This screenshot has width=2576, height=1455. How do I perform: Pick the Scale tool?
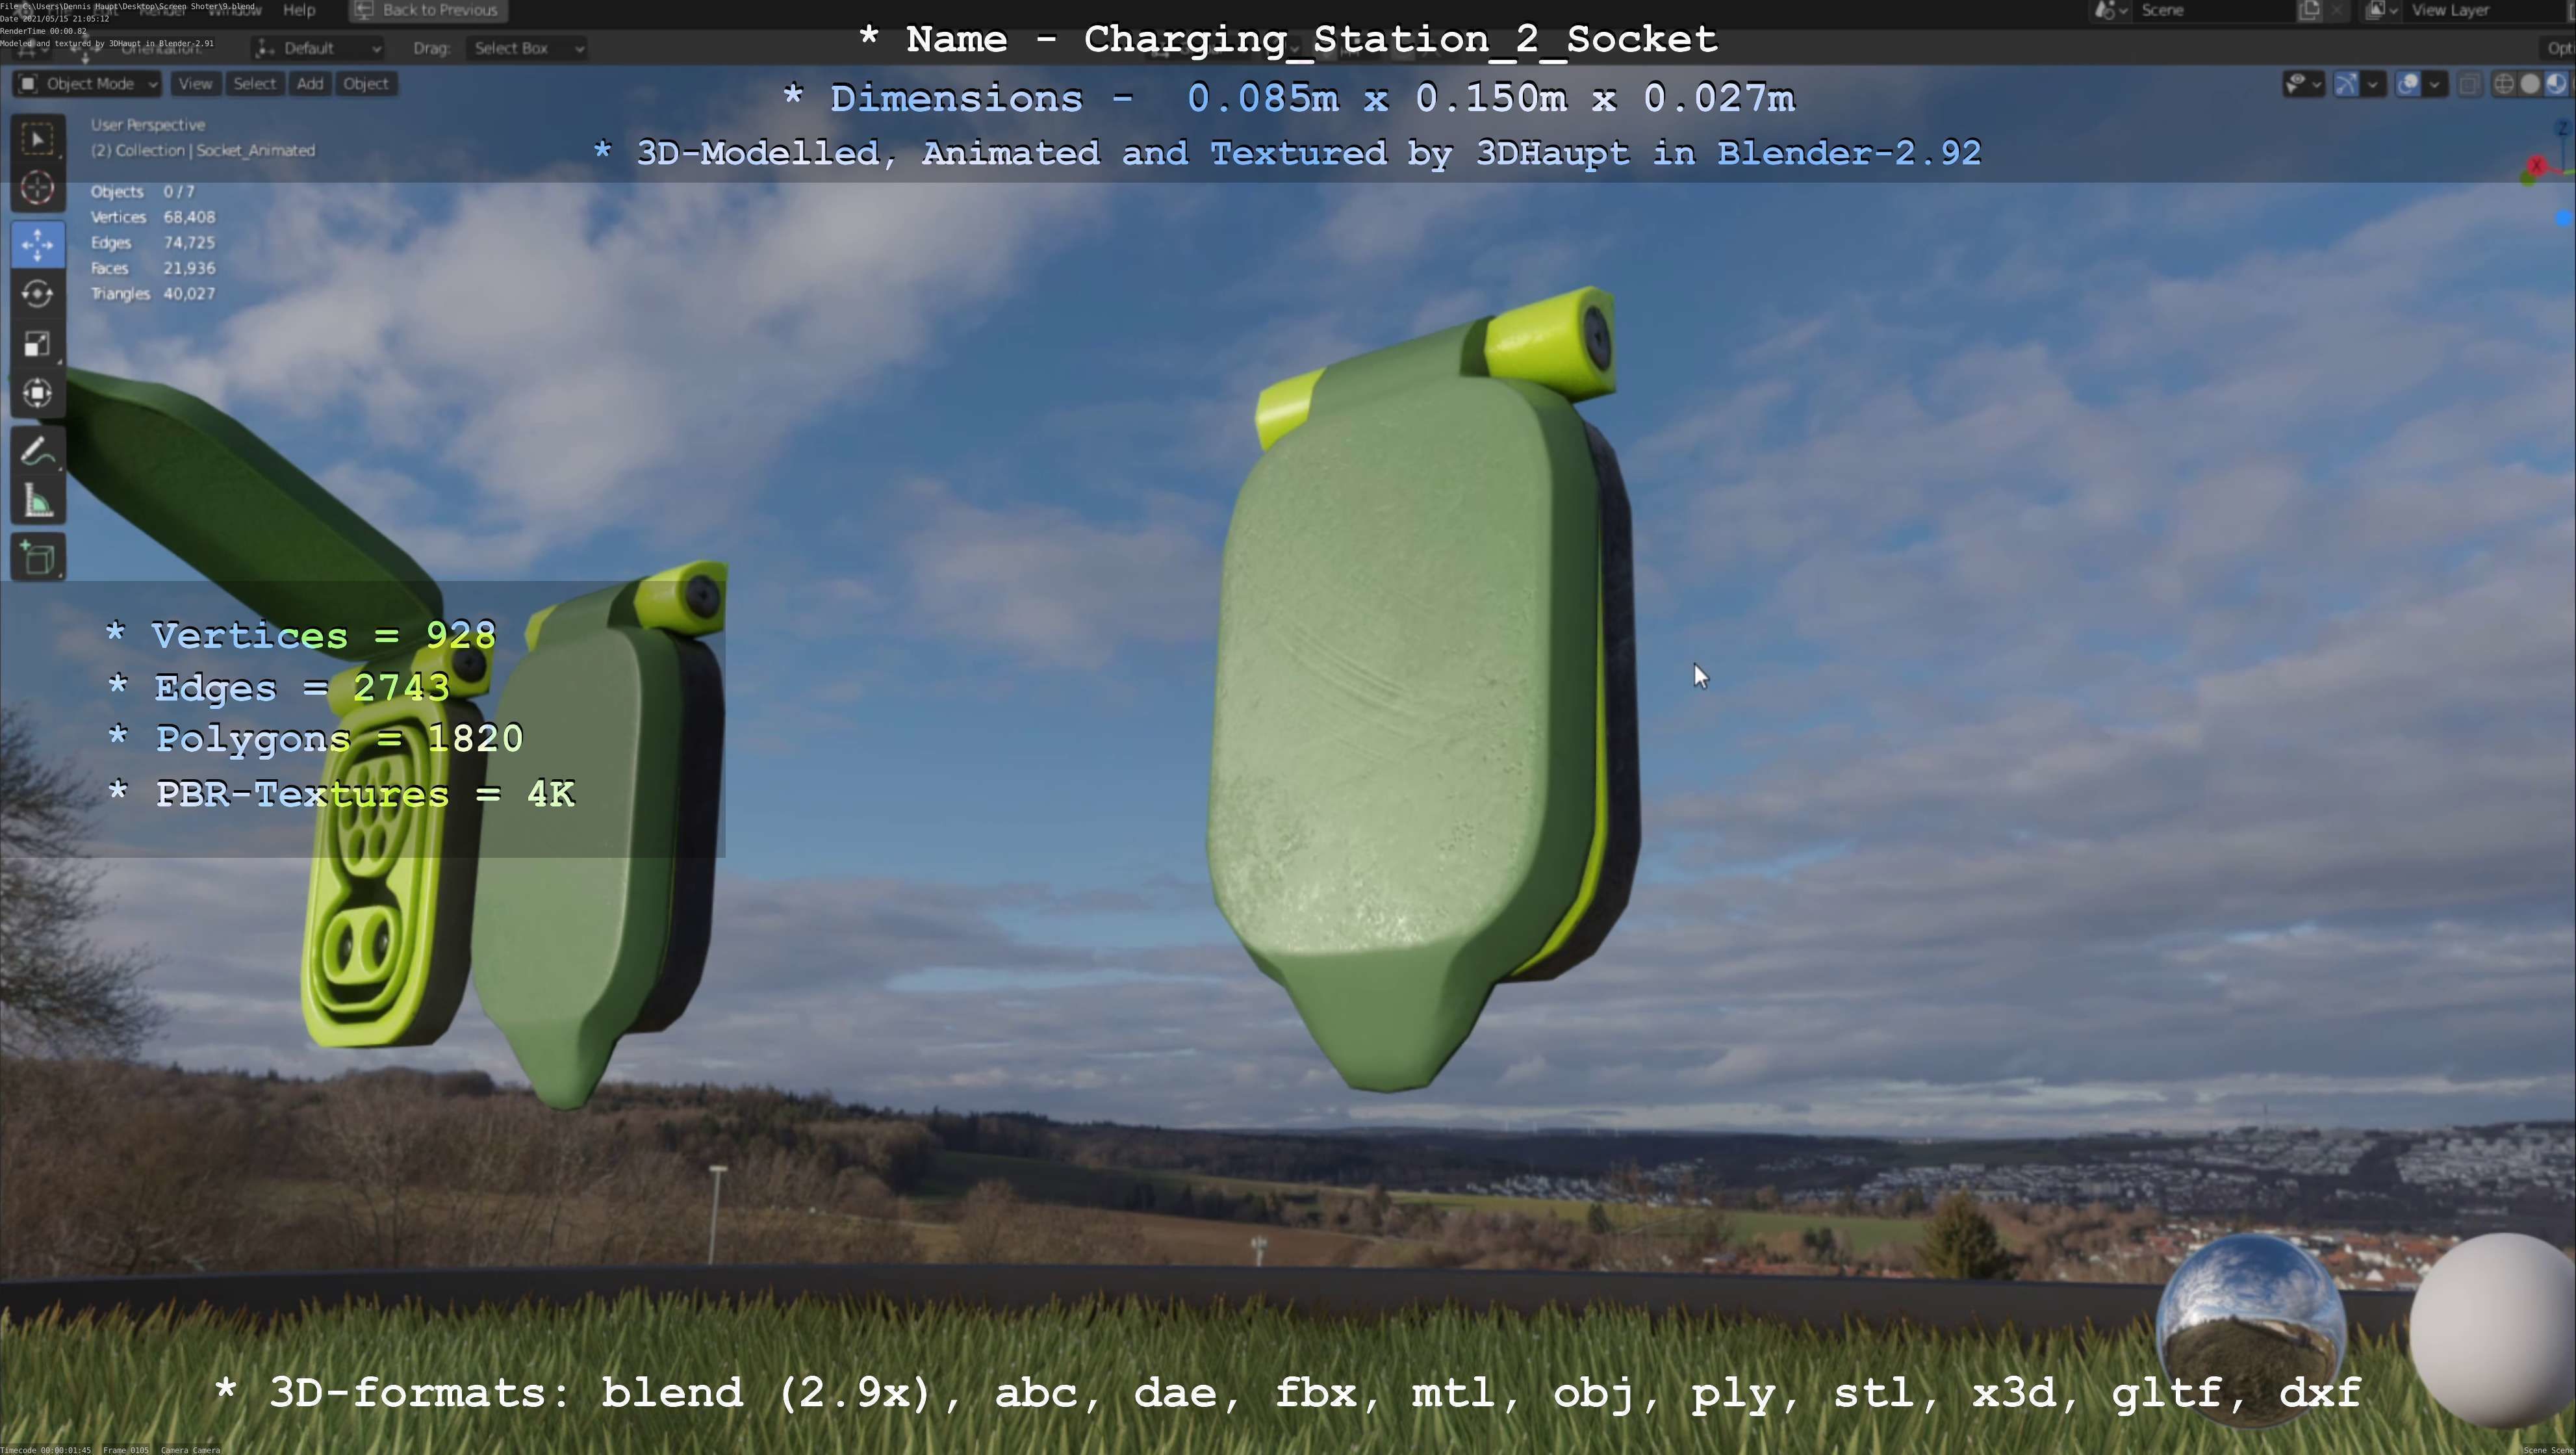coord(38,344)
